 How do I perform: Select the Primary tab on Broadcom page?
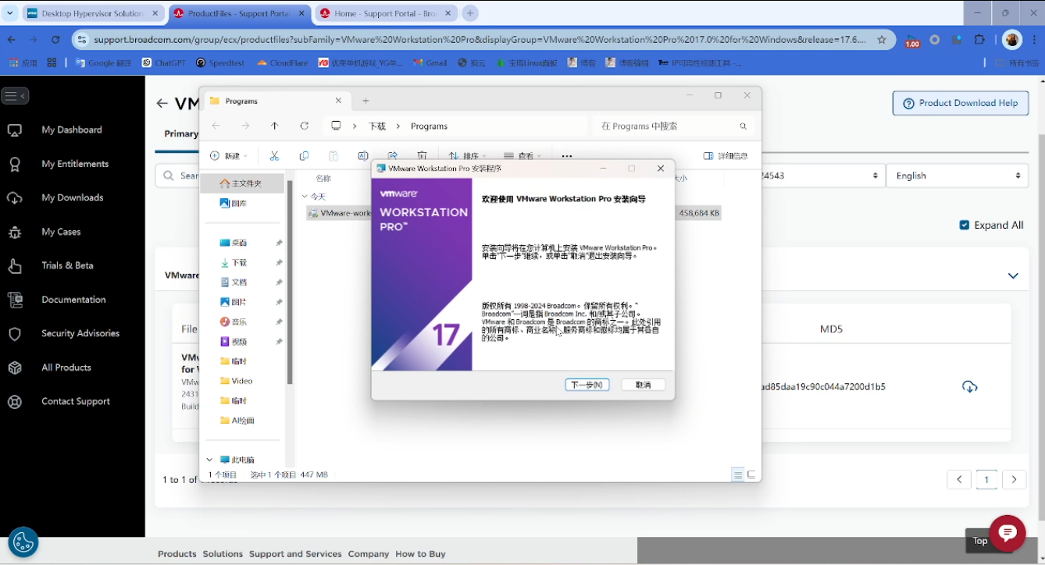click(x=181, y=133)
